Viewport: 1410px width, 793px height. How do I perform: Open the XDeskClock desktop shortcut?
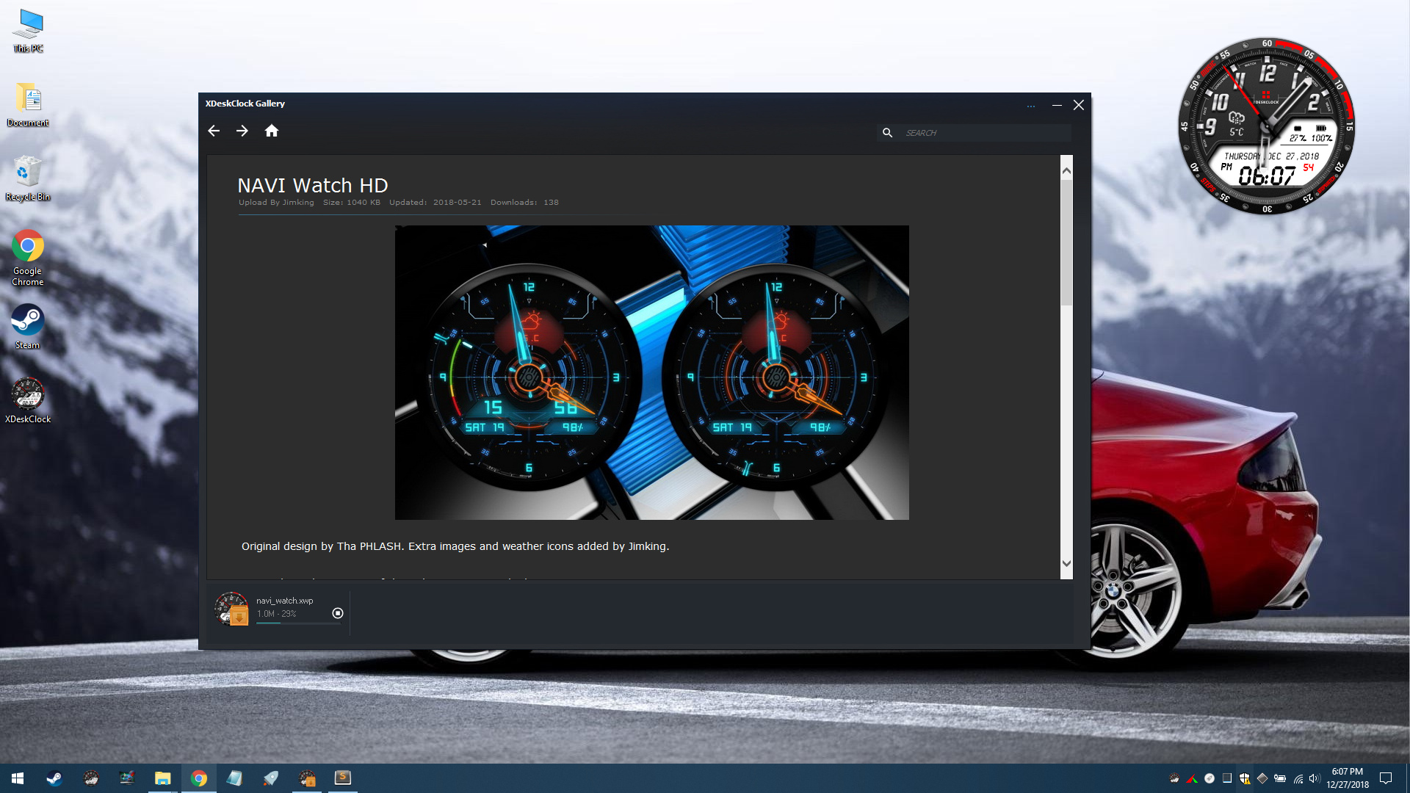point(28,391)
